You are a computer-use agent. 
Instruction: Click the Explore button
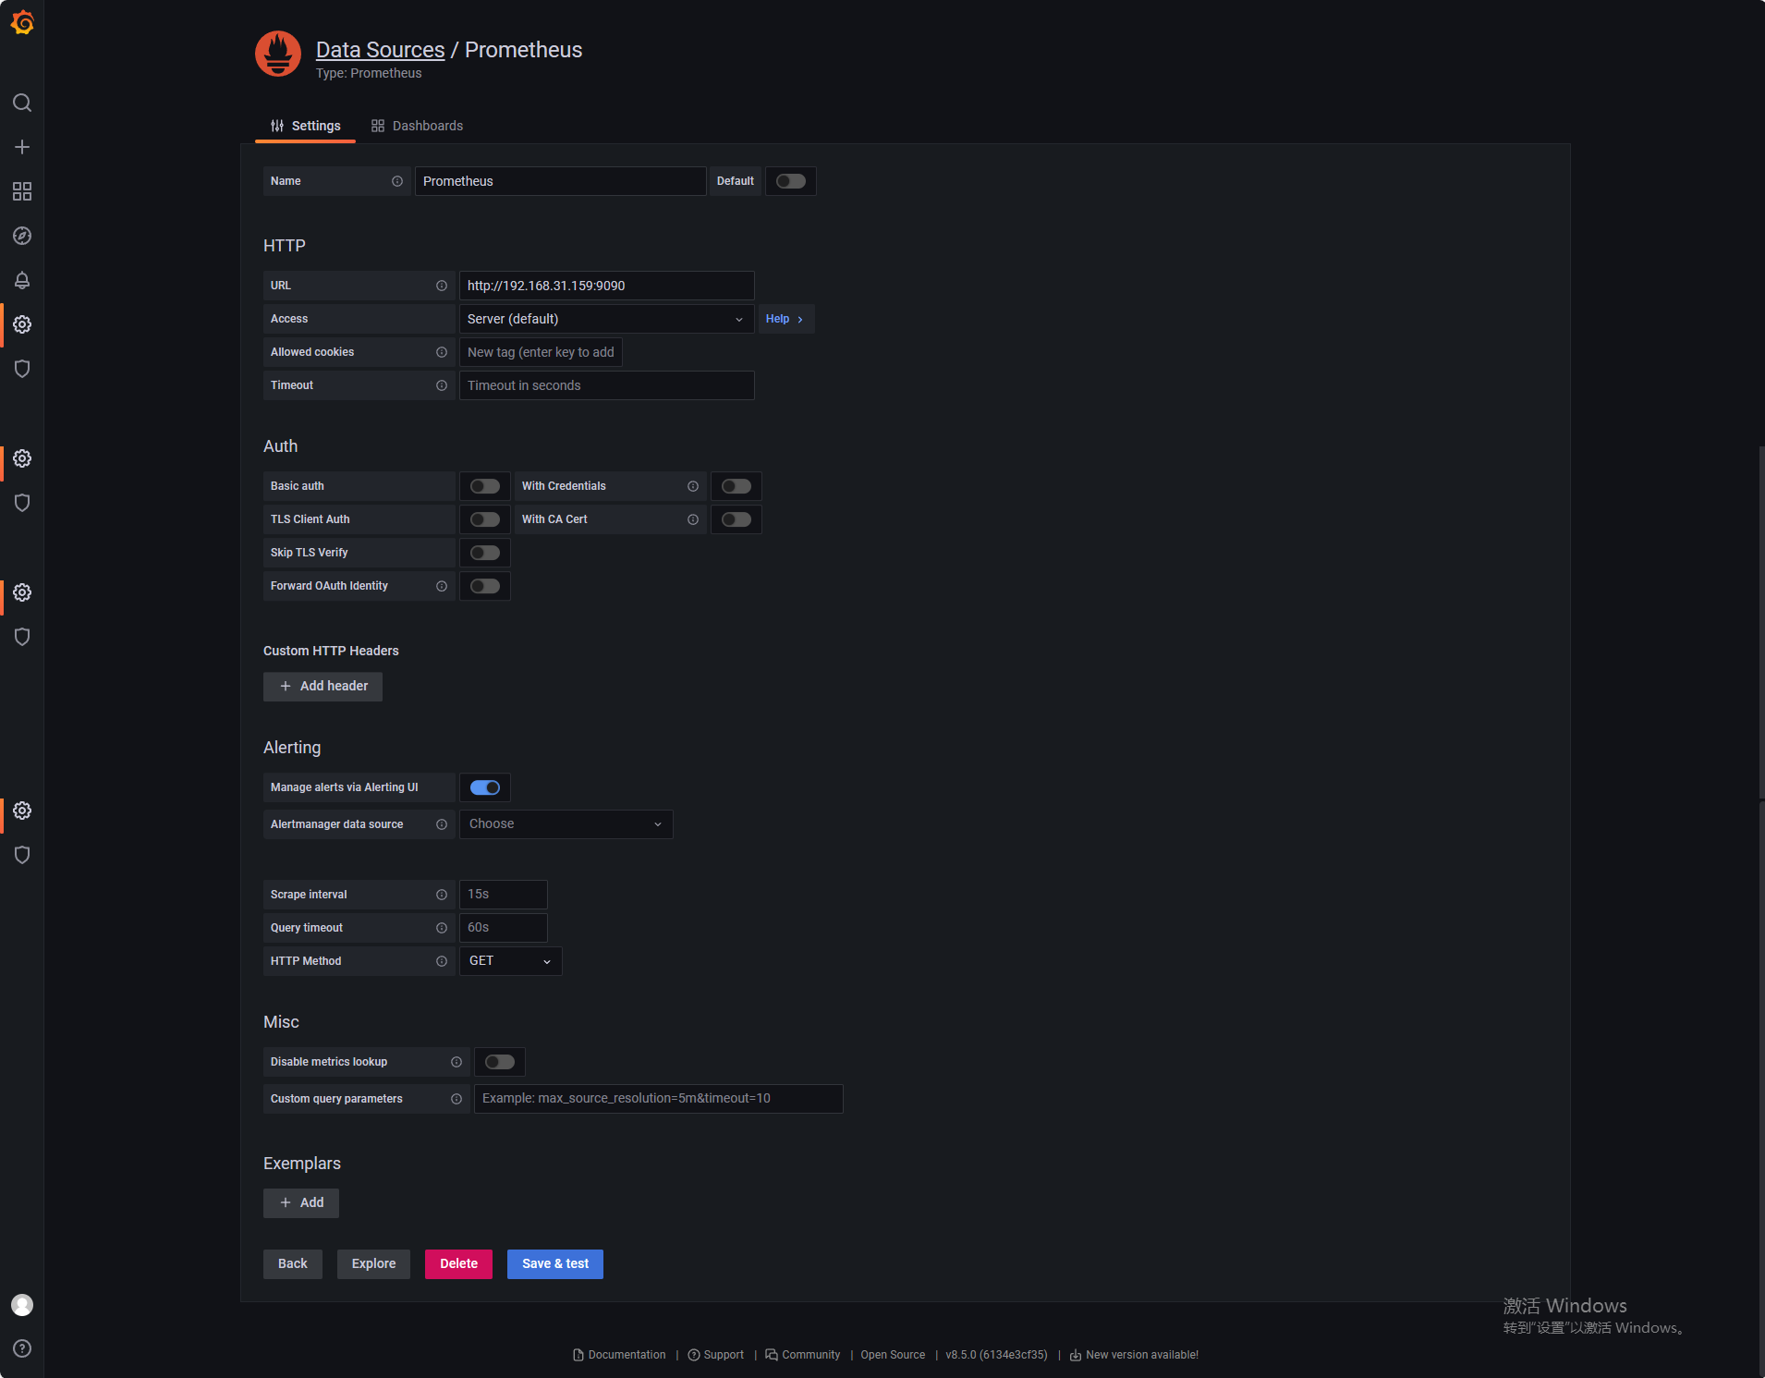[x=373, y=1264]
